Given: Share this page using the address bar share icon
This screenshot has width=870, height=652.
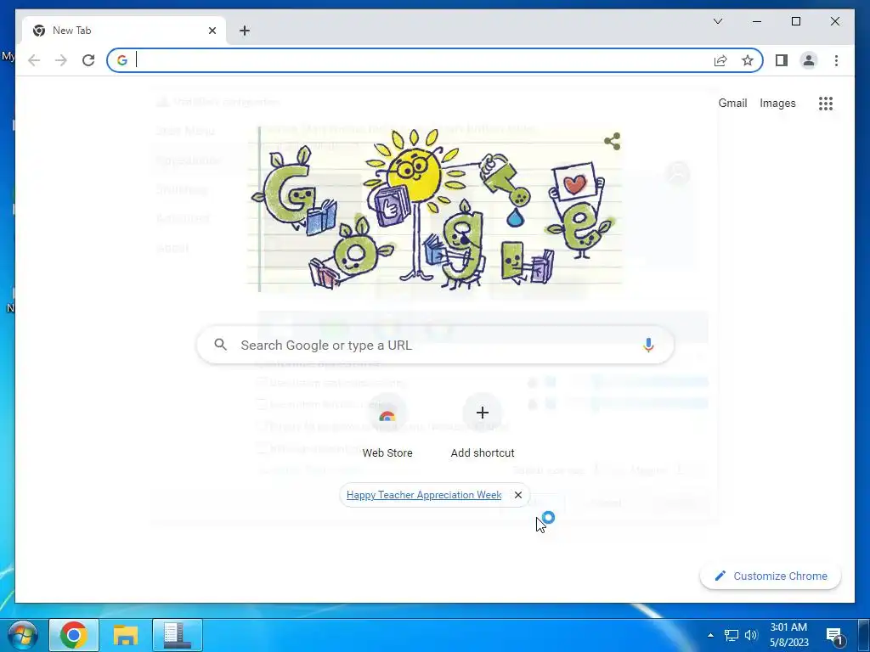Looking at the screenshot, I should tap(720, 60).
